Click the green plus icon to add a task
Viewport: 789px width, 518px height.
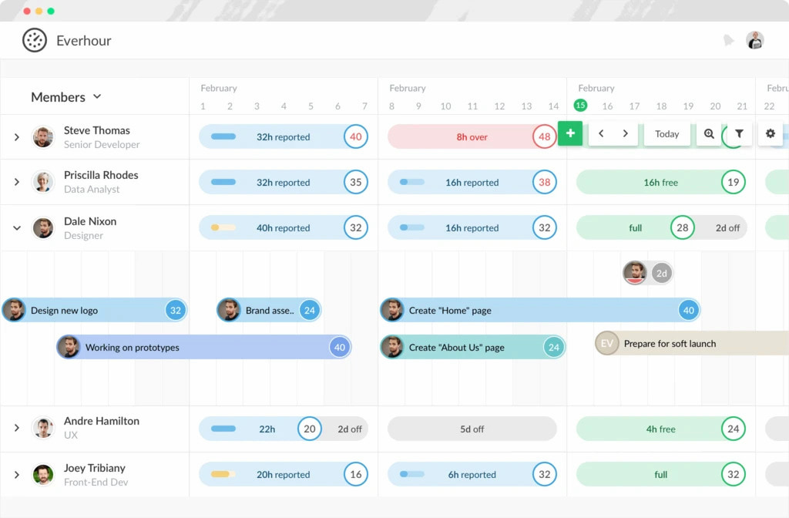coord(570,133)
